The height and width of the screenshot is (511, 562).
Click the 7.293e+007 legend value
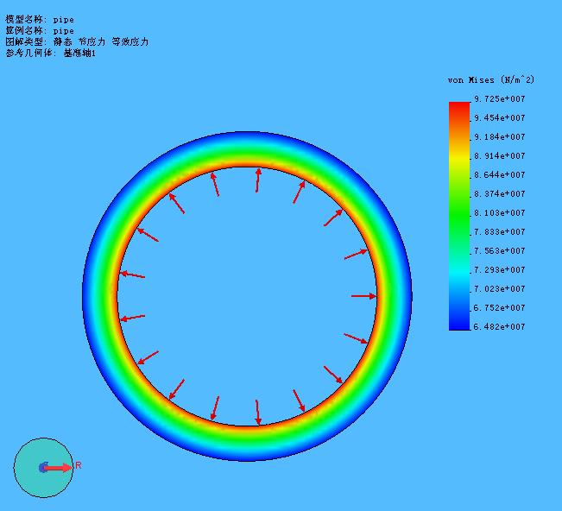coord(500,270)
